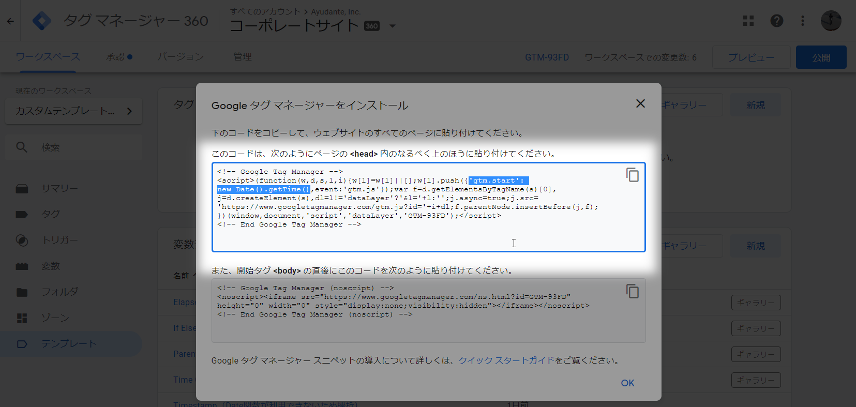Image resolution: width=856 pixels, height=407 pixels.
Task: Click 新規 in the タグ templates section
Action: (x=755, y=105)
